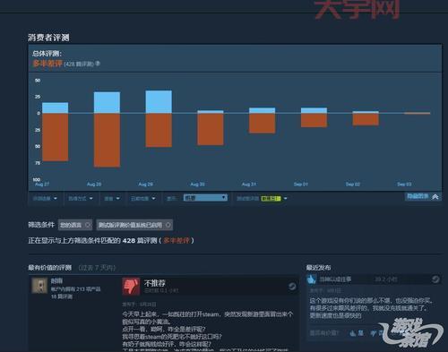This screenshot has width=448, height=352.
Task: Collapse the review chart with hide button
Action: [x=422, y=196]
